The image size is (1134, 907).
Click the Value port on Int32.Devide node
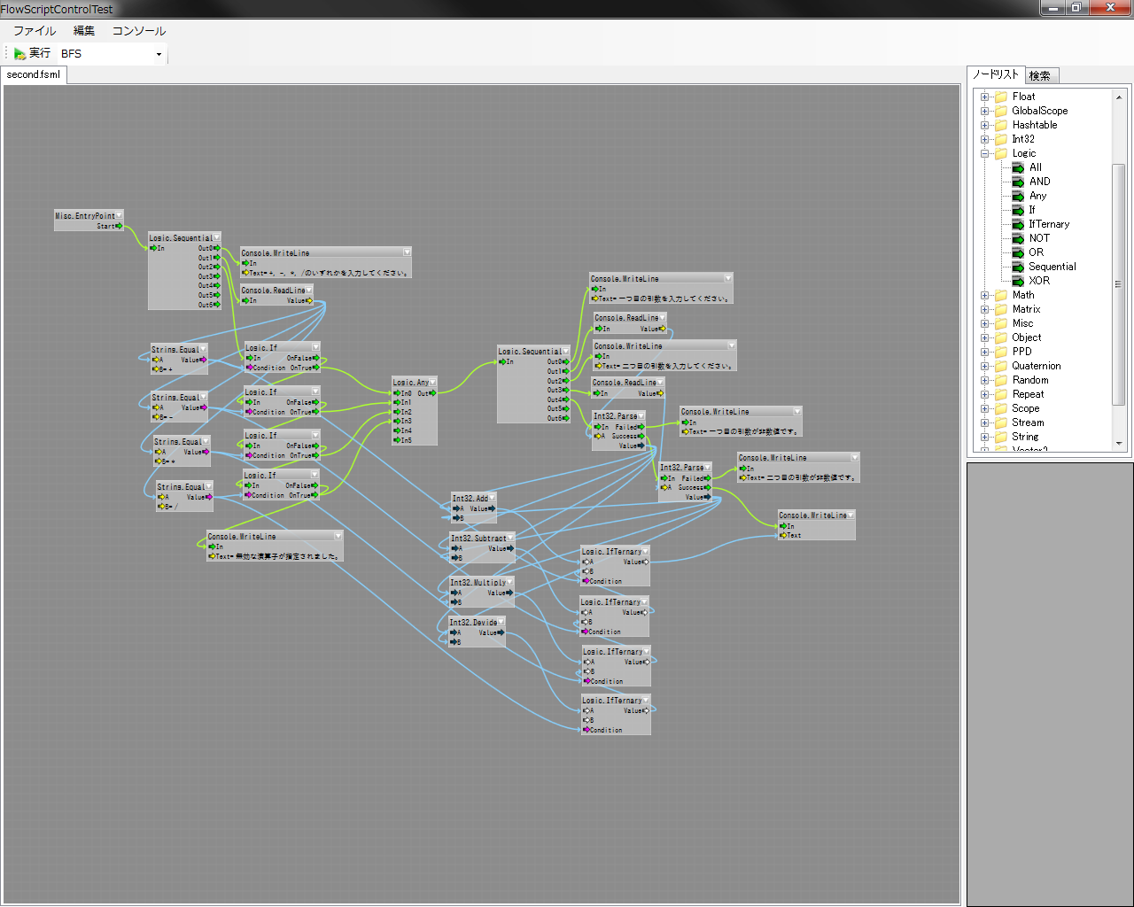(x=501, y=632)
